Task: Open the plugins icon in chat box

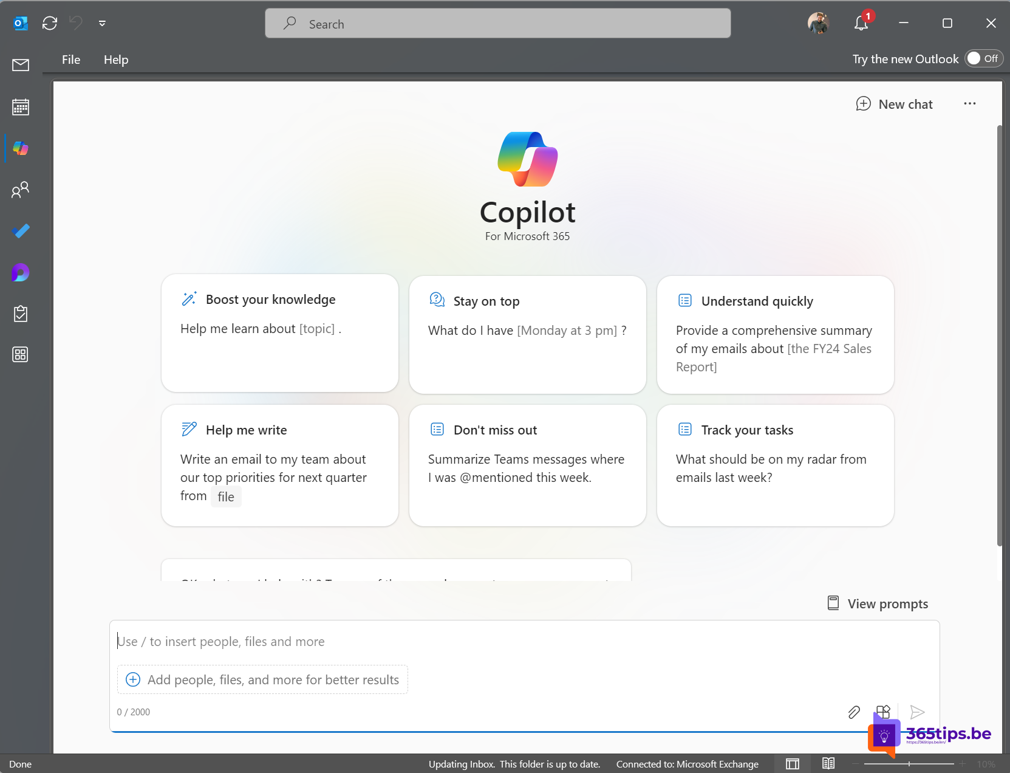Action: [x=883, y=712]
